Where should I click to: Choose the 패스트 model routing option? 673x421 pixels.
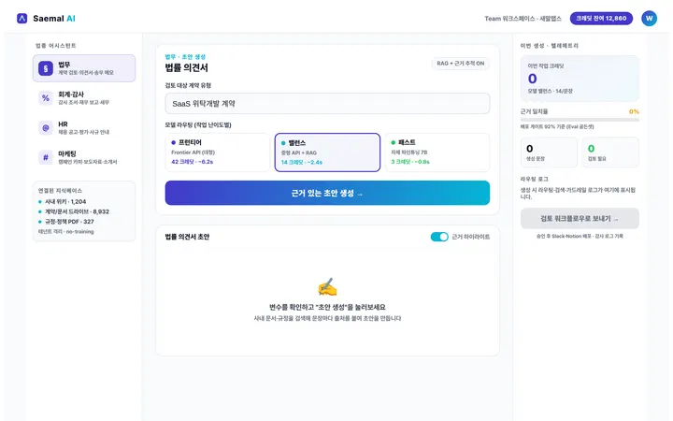[x=437, y=152]
